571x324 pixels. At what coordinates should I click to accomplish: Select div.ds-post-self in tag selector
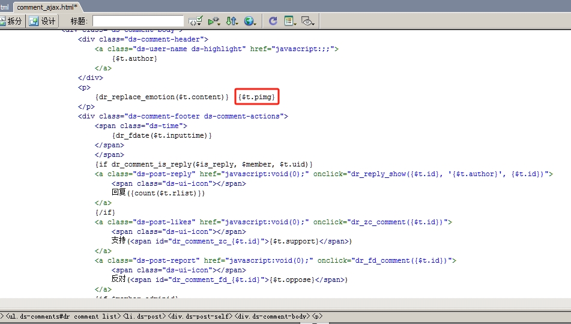[x=198, y=316]
